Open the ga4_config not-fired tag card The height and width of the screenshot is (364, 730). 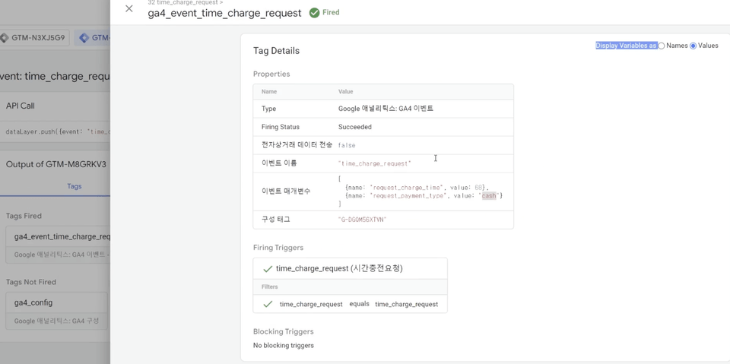(55, 302)
